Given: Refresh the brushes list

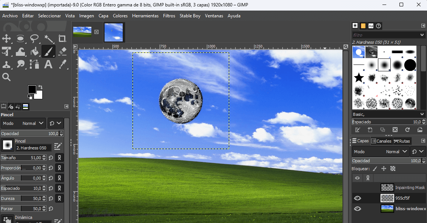Looking at the screenshot, I should (x=407, y=130).
